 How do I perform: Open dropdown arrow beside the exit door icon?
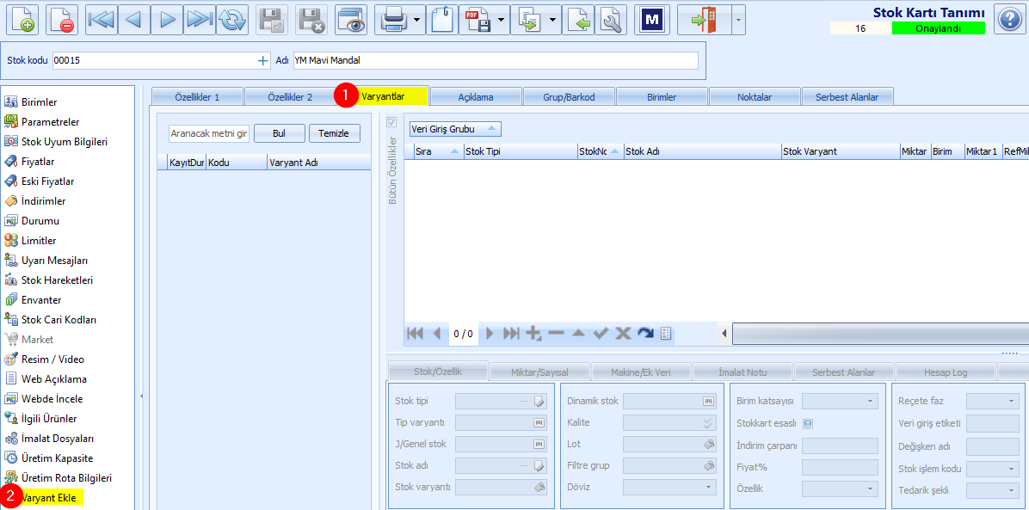click(739, 19)
